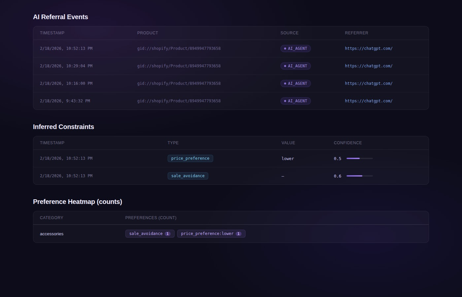Image resolution: width=462 pixels, height=297 pixels.
Task: Click the AI Referral Events section heading
Action: click(60, 17)
